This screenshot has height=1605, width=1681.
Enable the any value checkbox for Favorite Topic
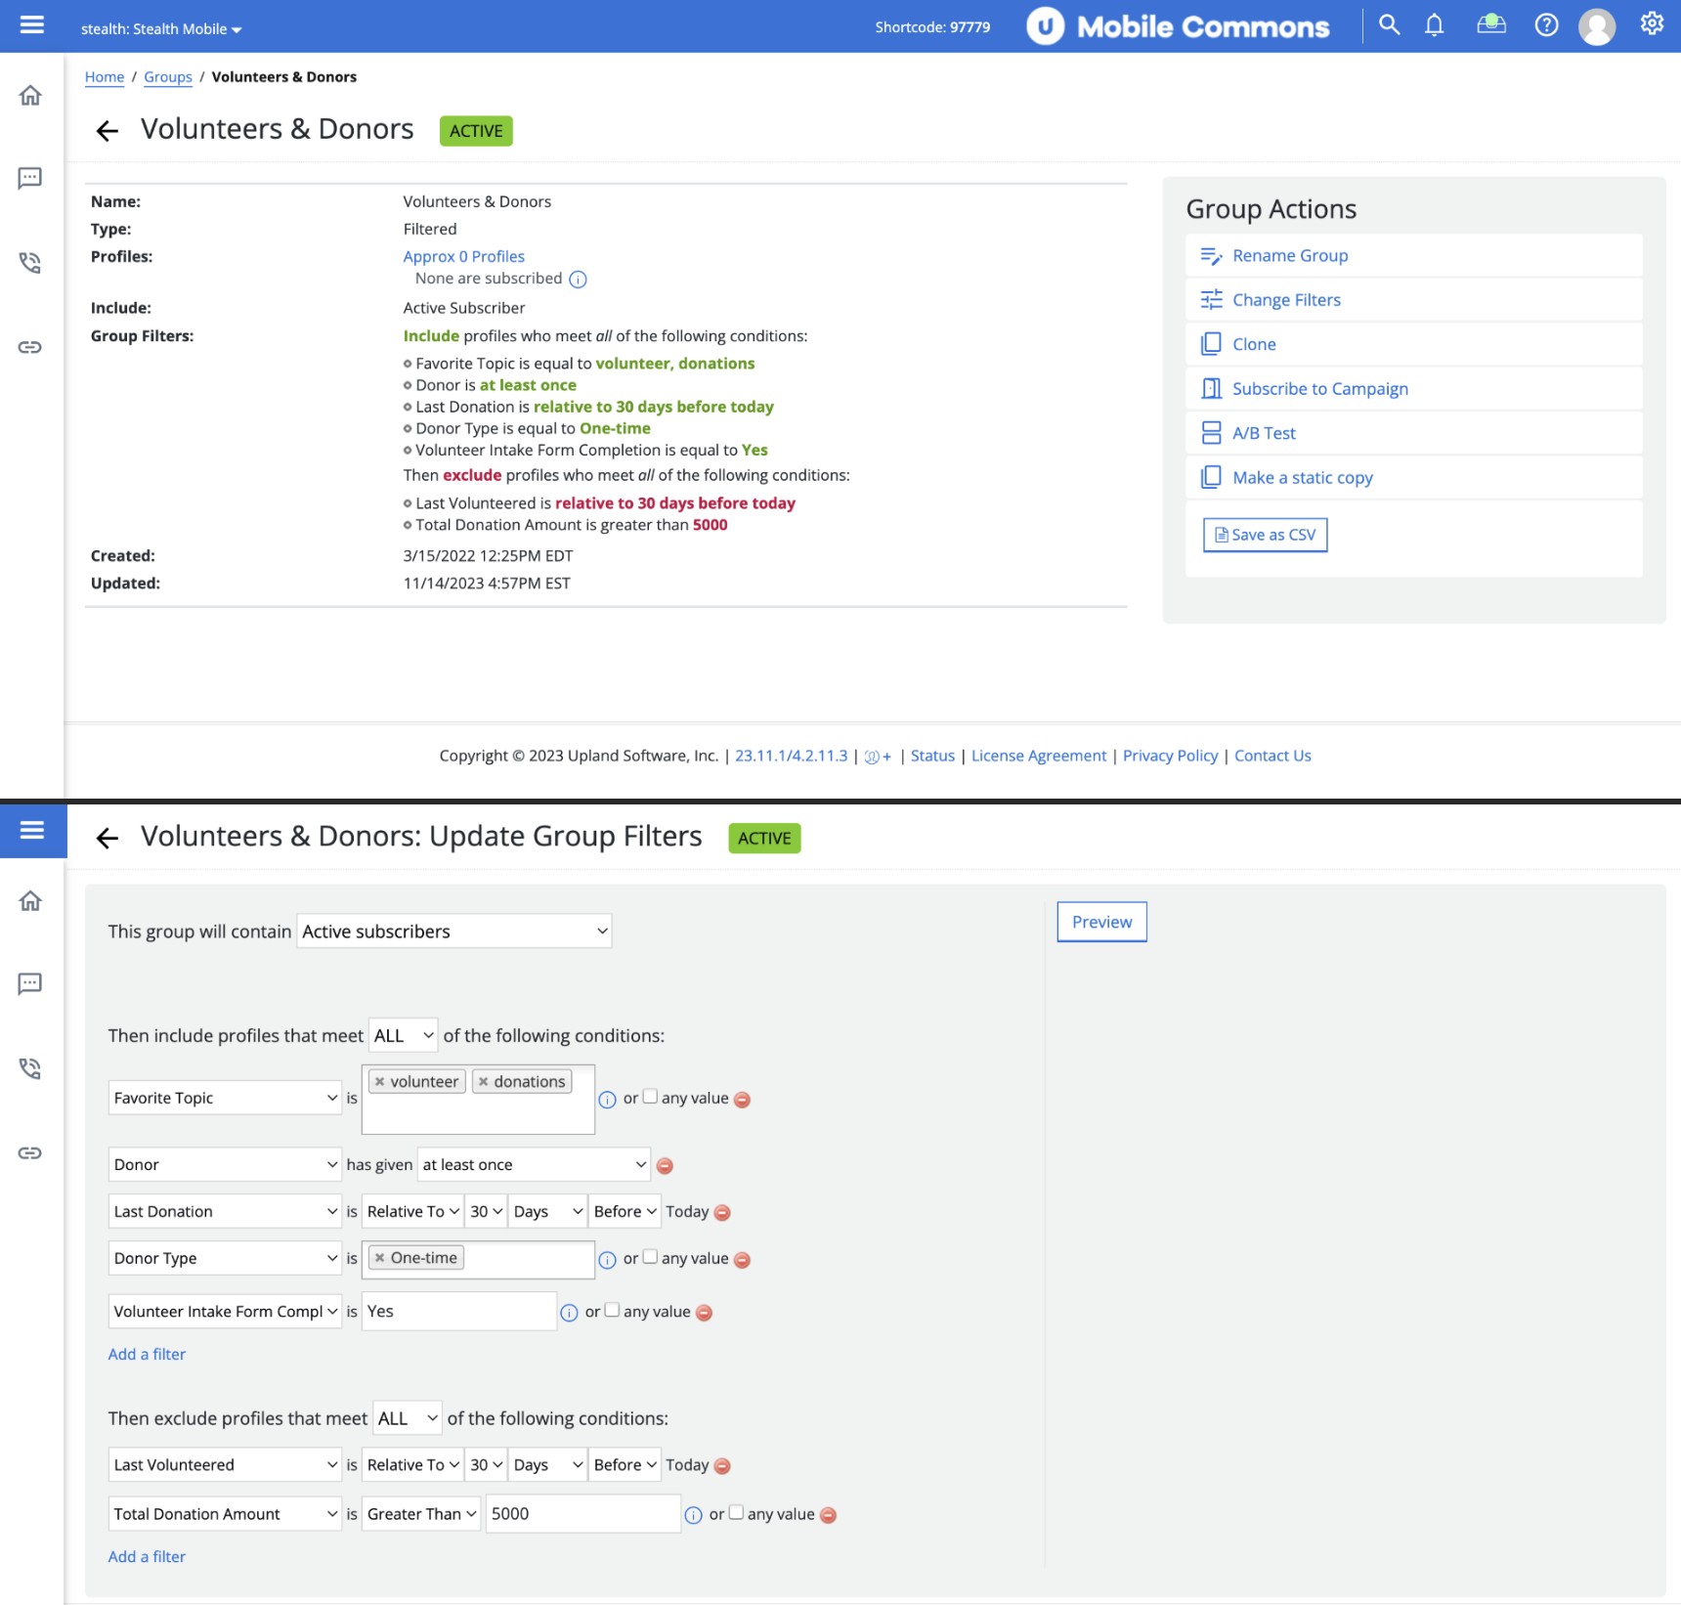(x=651, y=1096)
